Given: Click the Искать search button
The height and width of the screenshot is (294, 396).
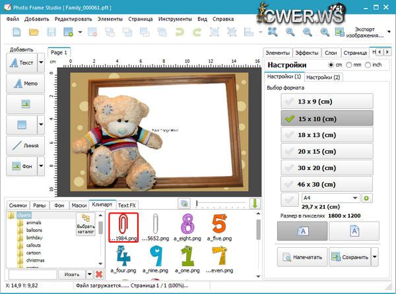Looking at the screenshot, I should [71, 274].
